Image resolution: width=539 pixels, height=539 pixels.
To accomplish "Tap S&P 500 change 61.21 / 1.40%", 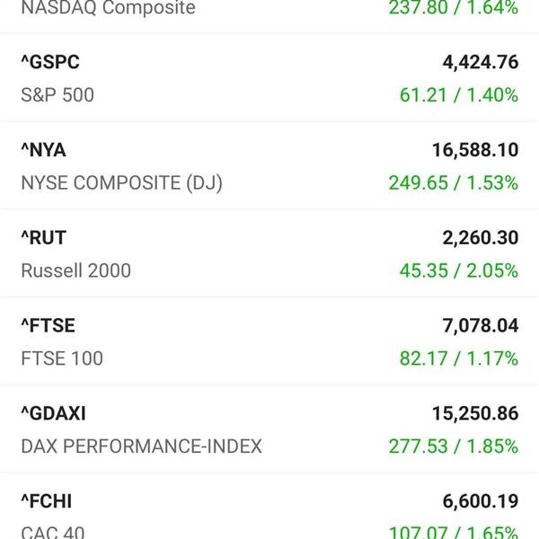I will tap(458, 95).
